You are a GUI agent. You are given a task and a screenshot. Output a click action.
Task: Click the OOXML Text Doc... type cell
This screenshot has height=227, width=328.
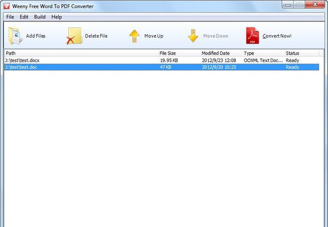click(x=263, y=61)
